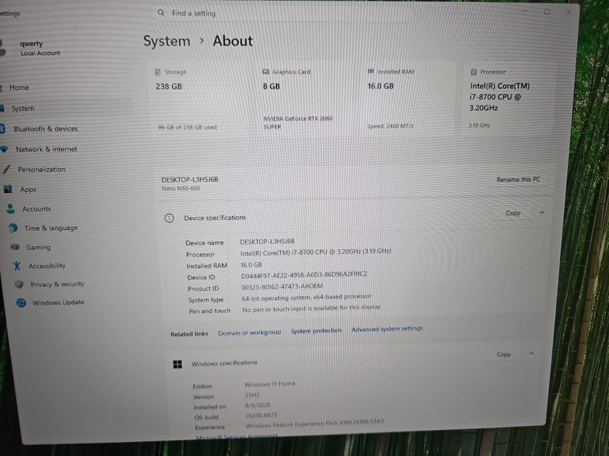The image size is (609, 456).
Task: Open Network & internet settings
Action: [46, 149]
